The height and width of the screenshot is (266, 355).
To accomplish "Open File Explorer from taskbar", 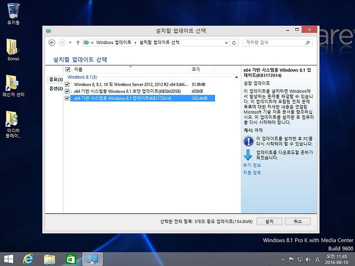I will pos(49,259).
